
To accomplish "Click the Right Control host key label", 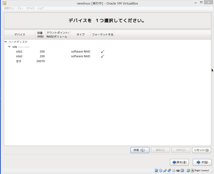I will pyautogui.click(x=202, y=171).
